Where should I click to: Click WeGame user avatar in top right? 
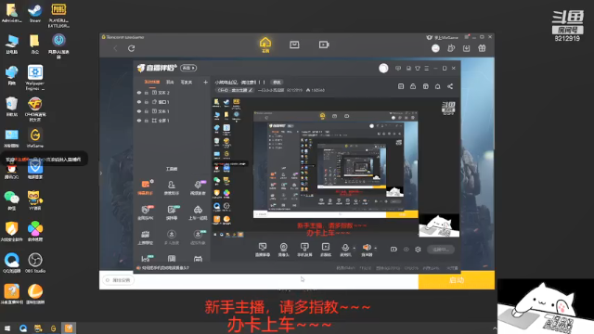[x=435, y=48]
